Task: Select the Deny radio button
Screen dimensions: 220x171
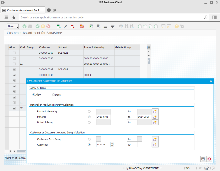Action: [x=53, y=95]
